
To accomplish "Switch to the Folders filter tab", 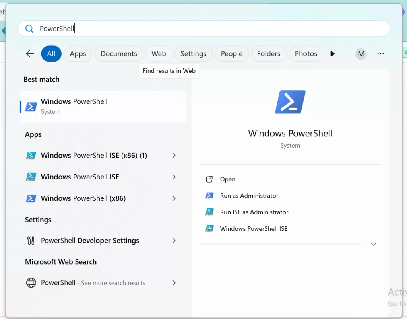I will [269, 54].
